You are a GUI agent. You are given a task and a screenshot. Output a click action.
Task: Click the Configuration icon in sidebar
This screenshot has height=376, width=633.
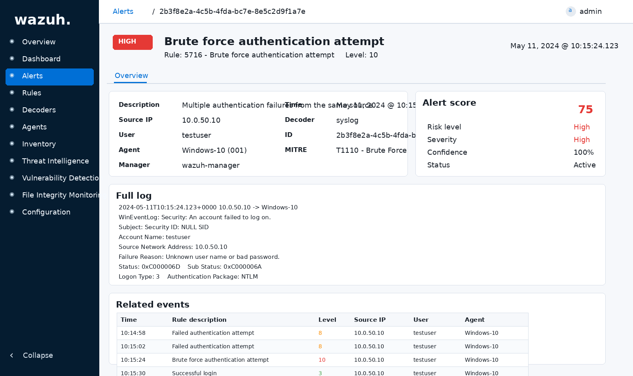tap(12, 212)
